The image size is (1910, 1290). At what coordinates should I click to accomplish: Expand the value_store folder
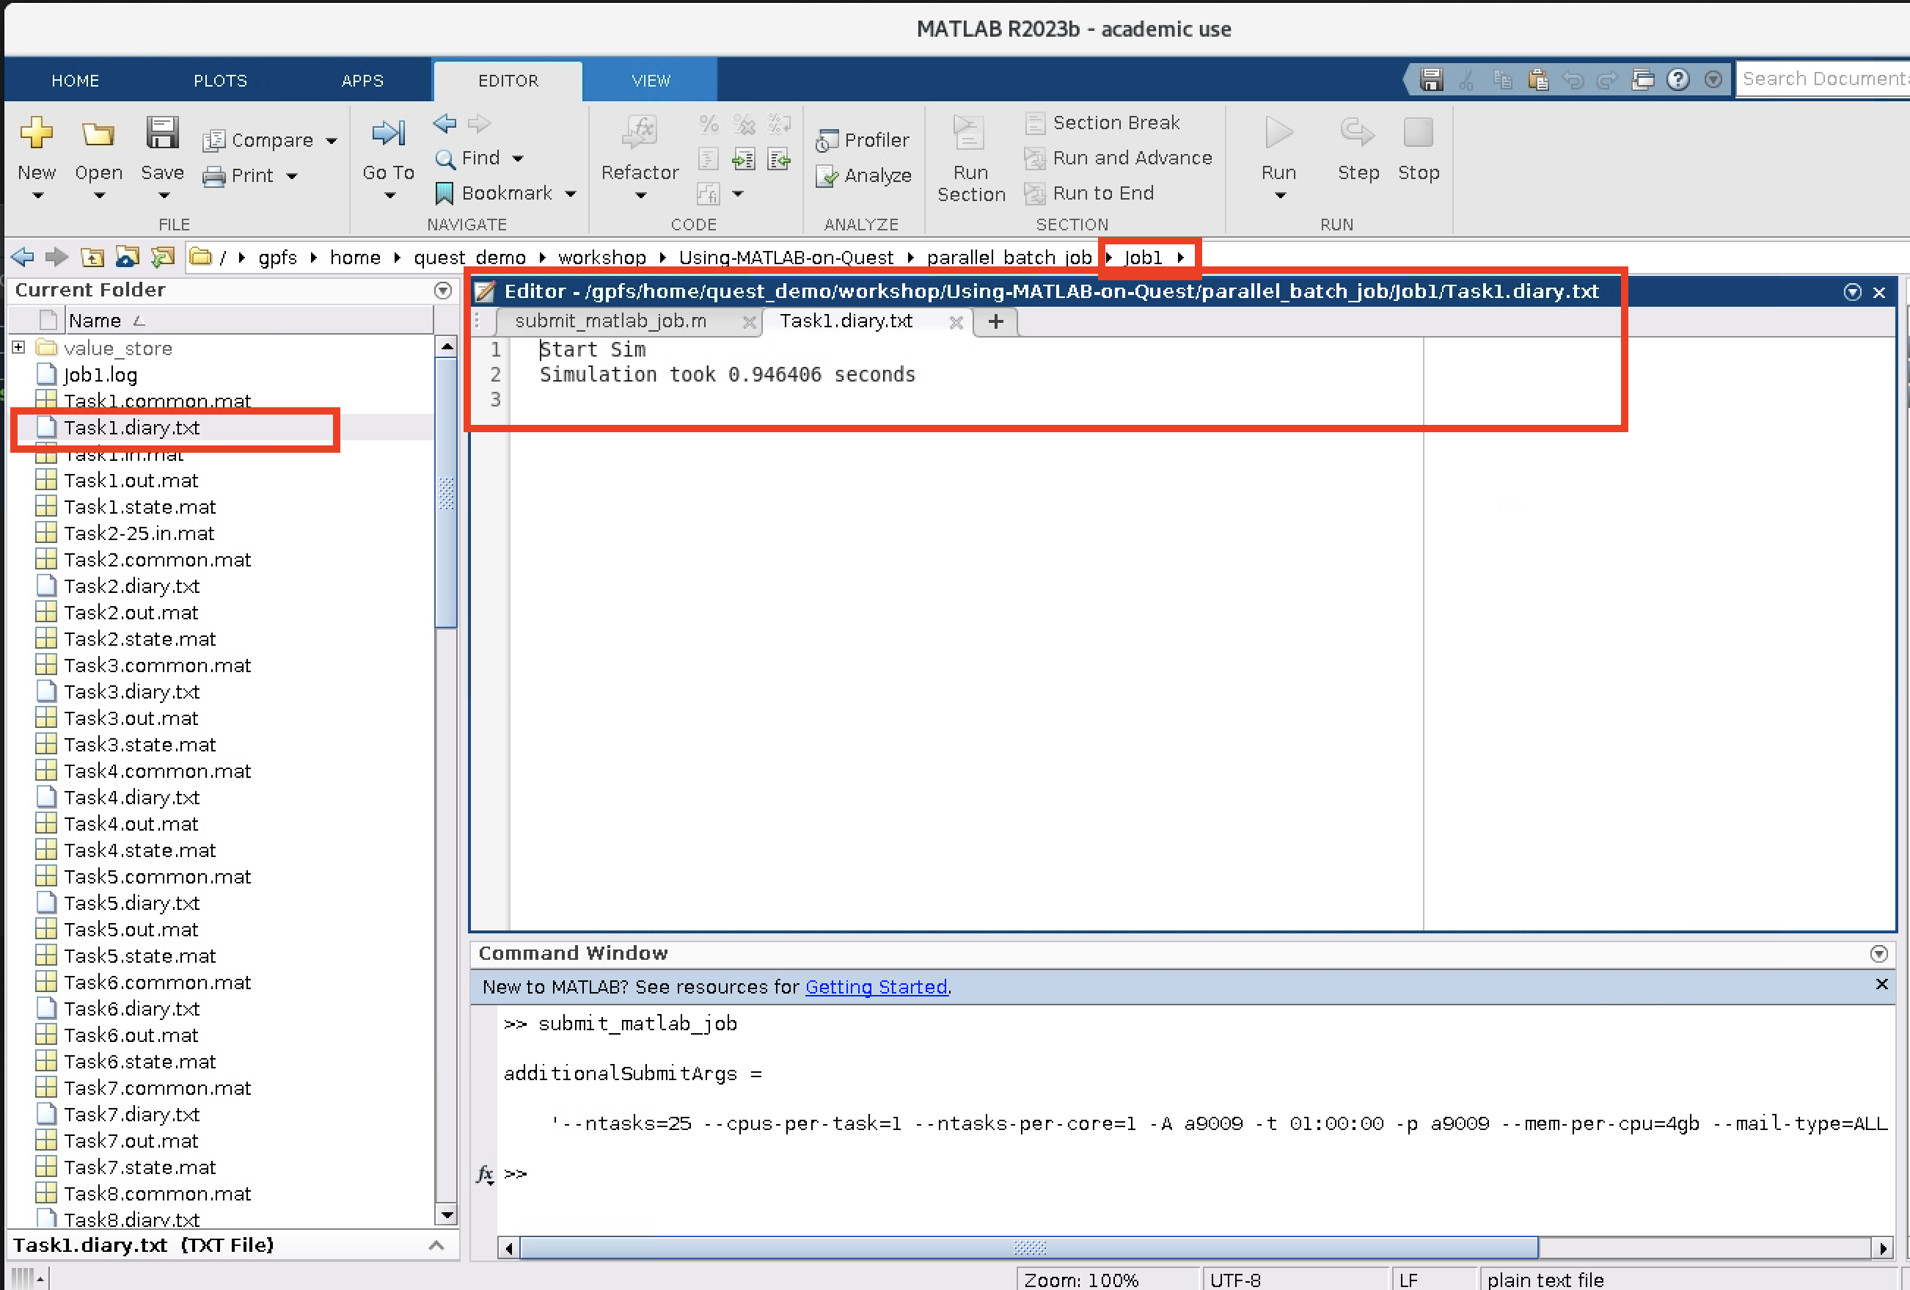18,347
